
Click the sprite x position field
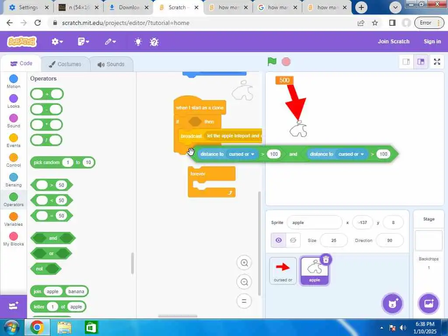[x=363, y=222]
